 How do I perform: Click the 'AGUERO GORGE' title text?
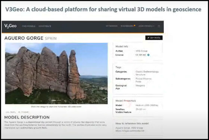pyautogui.click(x=24, y=38)
